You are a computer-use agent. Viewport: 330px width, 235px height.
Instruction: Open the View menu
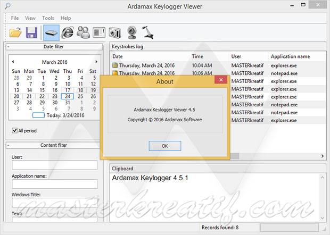[x=30, y=18]
